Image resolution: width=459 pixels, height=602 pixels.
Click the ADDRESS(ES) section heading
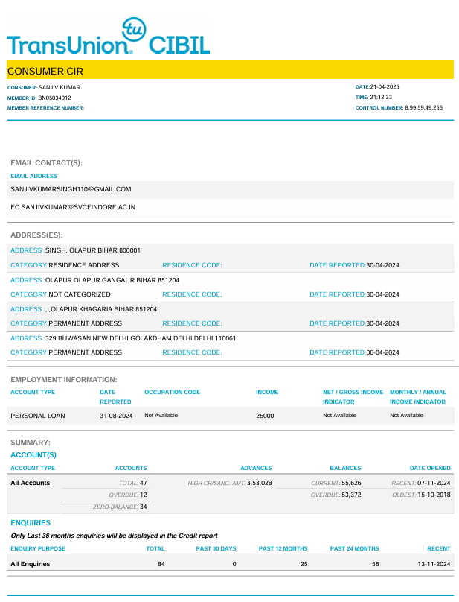click(x=36, y=235)
